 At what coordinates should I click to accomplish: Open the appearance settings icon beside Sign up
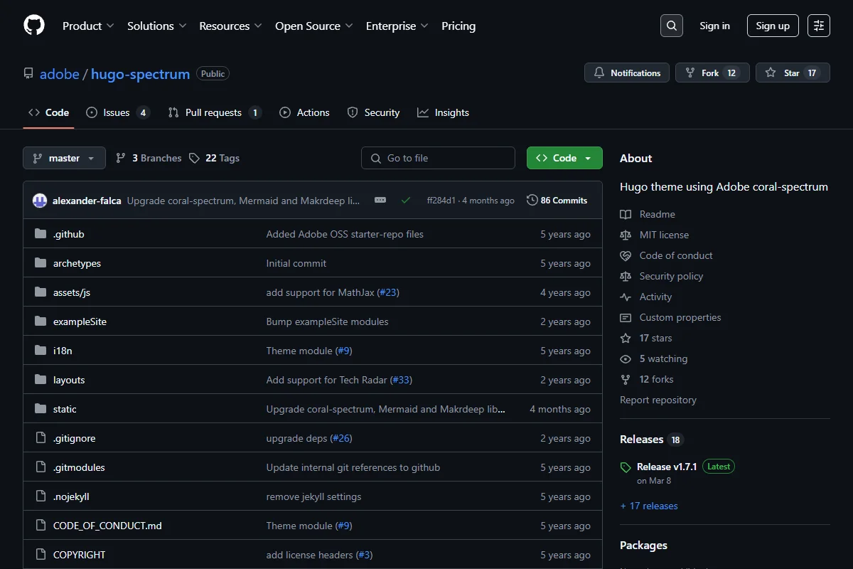(819, 26)
